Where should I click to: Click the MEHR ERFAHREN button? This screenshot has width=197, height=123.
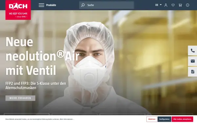click(20, 98)
